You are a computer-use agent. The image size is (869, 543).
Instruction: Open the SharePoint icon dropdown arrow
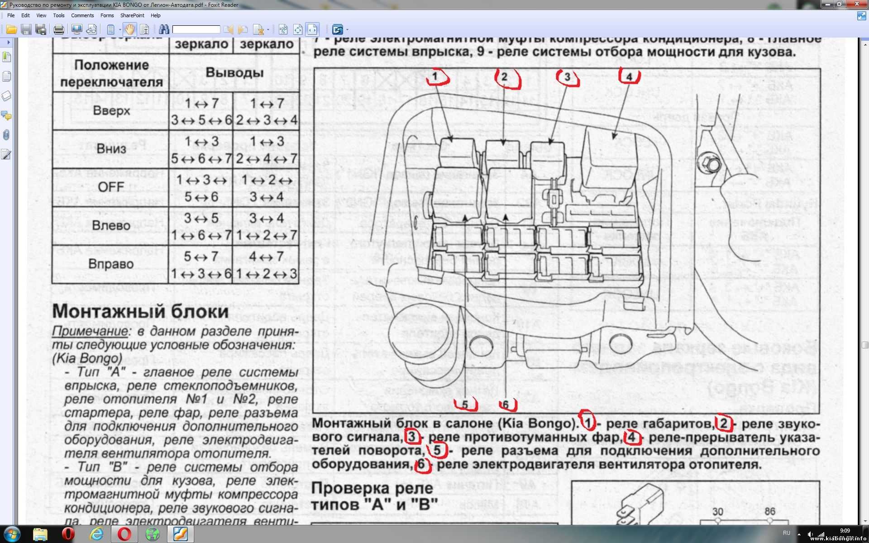coord(347,30)
